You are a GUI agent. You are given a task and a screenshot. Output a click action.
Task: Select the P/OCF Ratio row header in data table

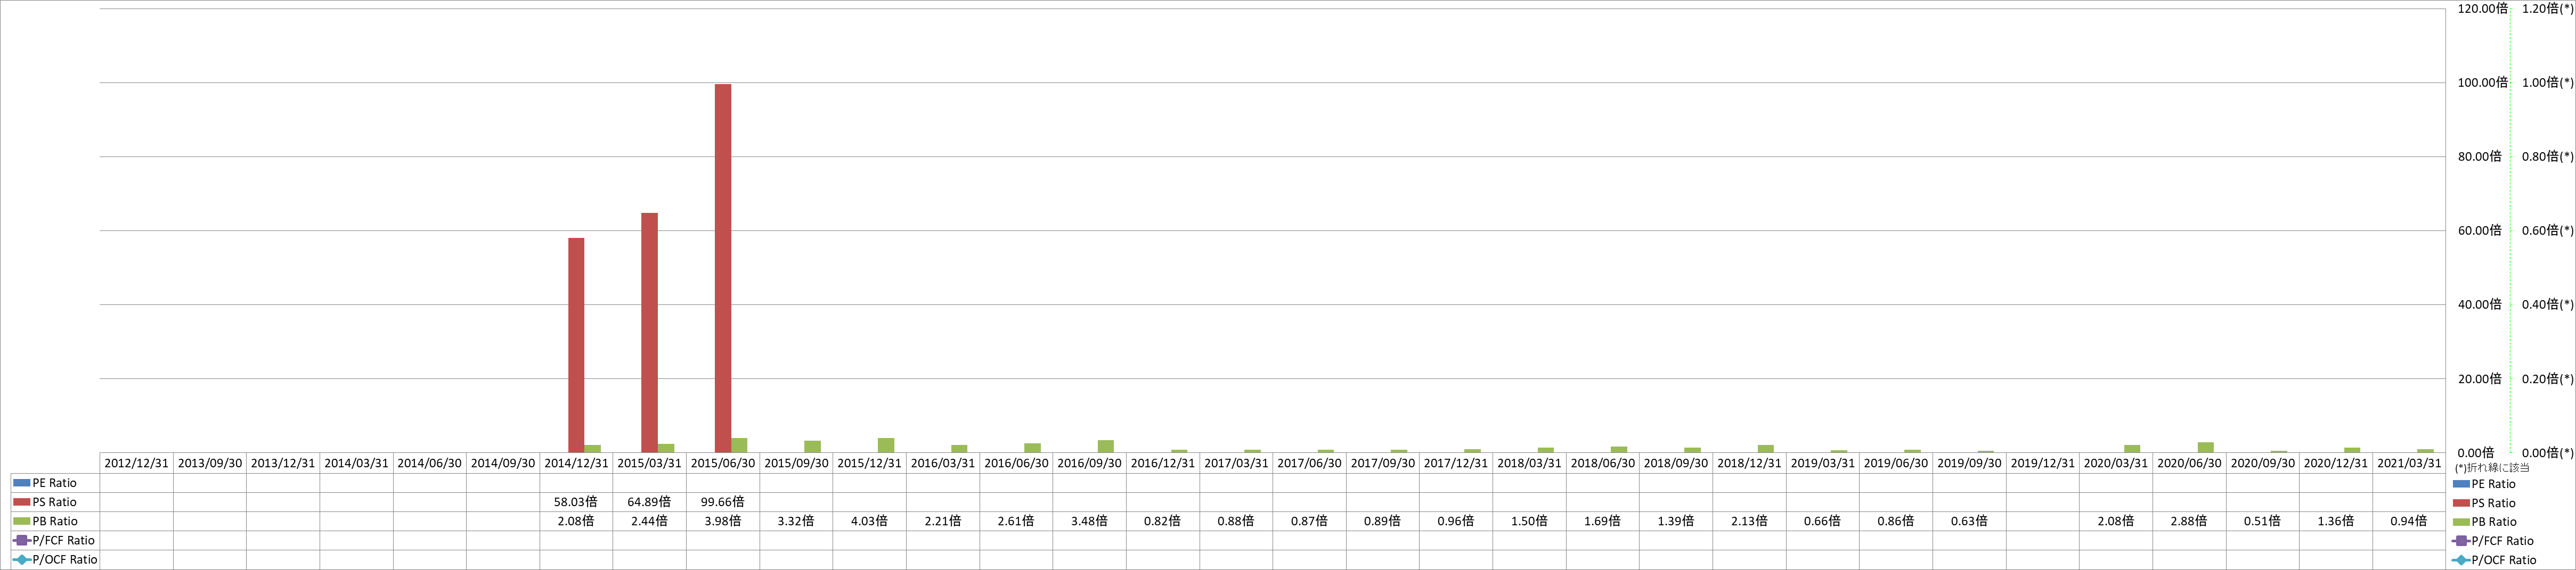(x=55, y=559)
